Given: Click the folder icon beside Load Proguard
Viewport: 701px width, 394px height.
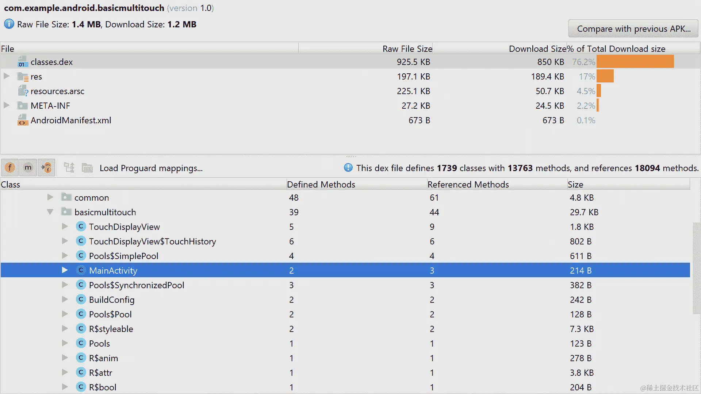Looking at the screenshot, I should click(87, 168).
